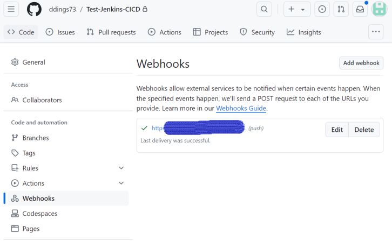Select Pages in settings sidebar

pos(68,229)
